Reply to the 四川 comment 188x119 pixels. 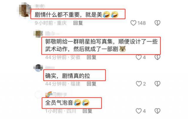tap(88, 111)
